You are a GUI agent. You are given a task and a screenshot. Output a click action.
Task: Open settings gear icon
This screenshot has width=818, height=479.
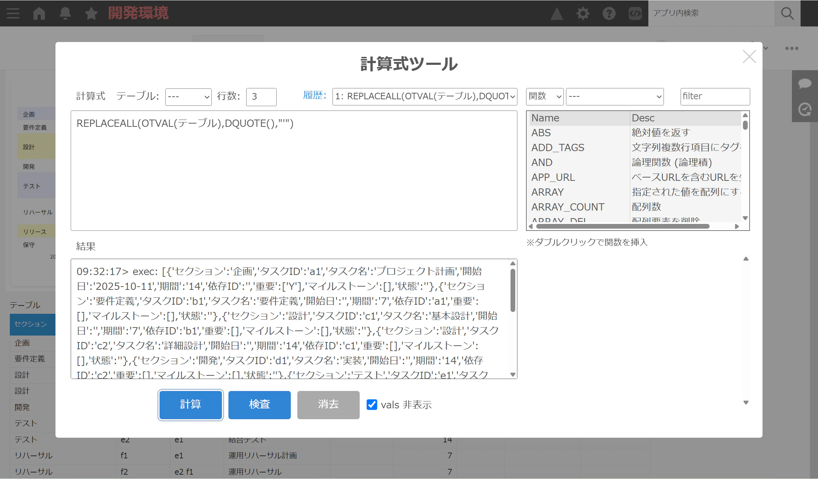click(x=583, y=13)
